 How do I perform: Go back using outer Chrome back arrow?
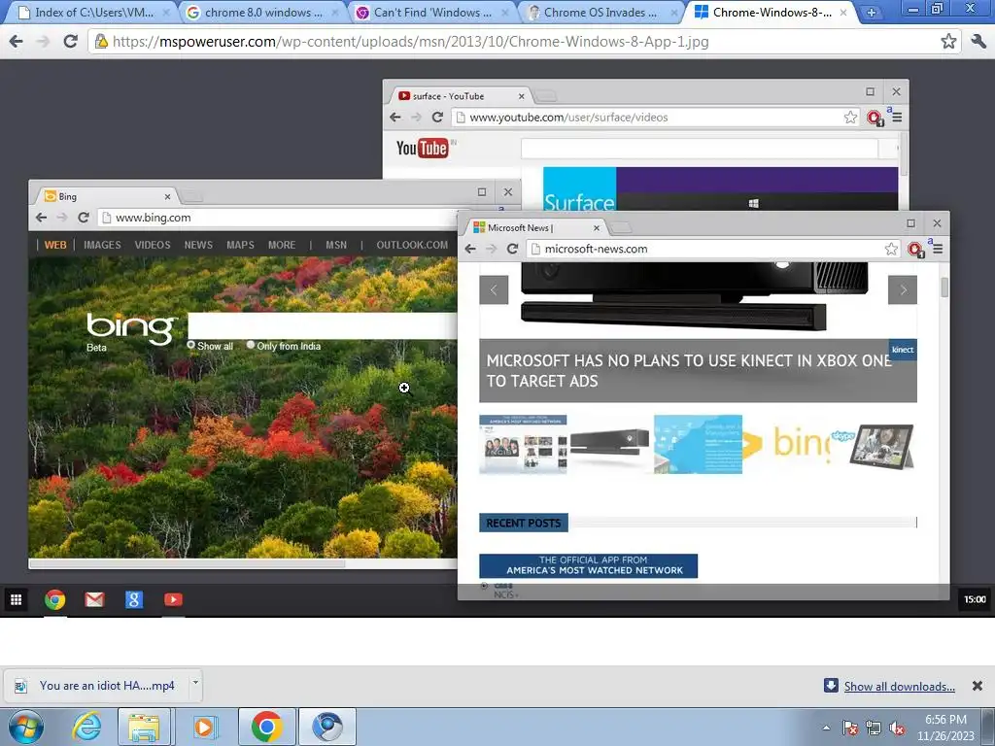[16, 41]
